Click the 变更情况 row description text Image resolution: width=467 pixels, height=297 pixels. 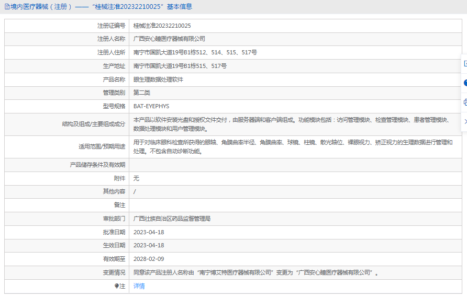[x=255, y=272]
